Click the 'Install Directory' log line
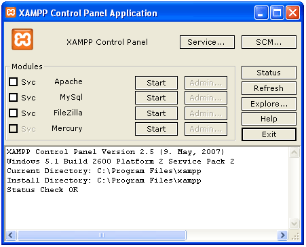This screenshot has width=306, height=247. (104, 180)
